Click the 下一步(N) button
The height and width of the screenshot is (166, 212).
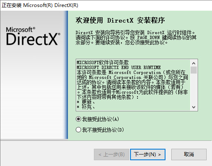[148, 154]
